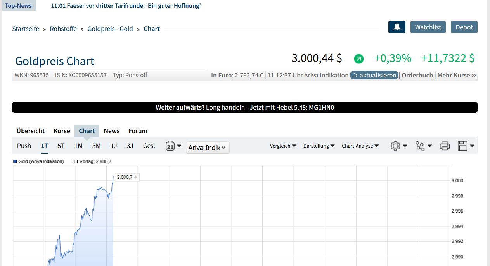Expand the Vergleich dropdown
Viewport: 490px width, 266px height.
click(283, 146)
